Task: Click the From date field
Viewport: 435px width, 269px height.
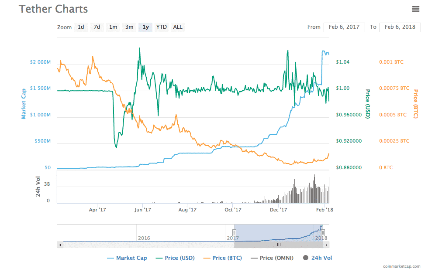Action: [344, 27]
